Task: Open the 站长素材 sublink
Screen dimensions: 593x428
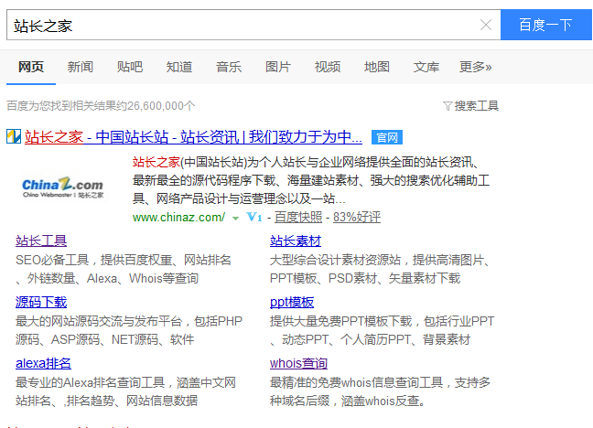Action: (x=296, y=241)
